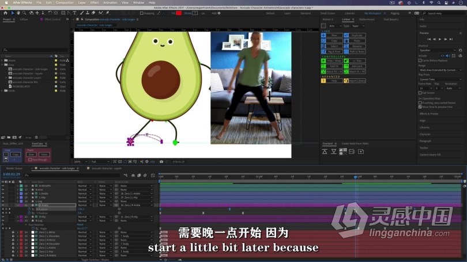Click the timeline Shy layers icon
467x262 pixels.
(133, 176)
